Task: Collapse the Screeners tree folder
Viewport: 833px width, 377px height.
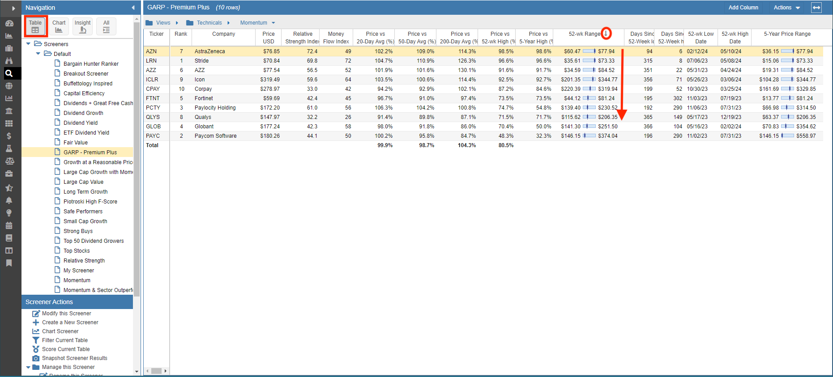Action: (x=29, y=44)
